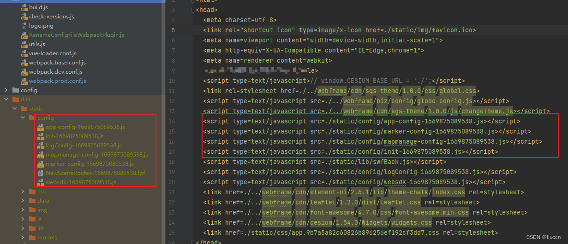Expand the top-level config folder

(x=6, y=90)
